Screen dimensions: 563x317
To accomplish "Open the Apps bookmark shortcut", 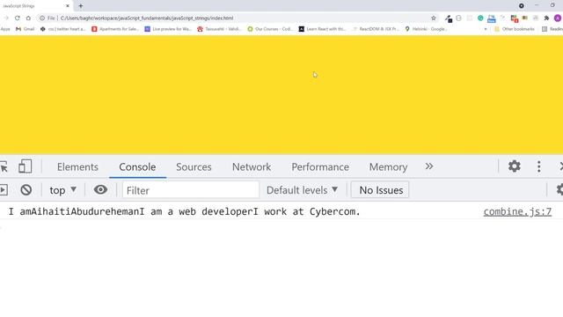I will [x=5, y=29].
